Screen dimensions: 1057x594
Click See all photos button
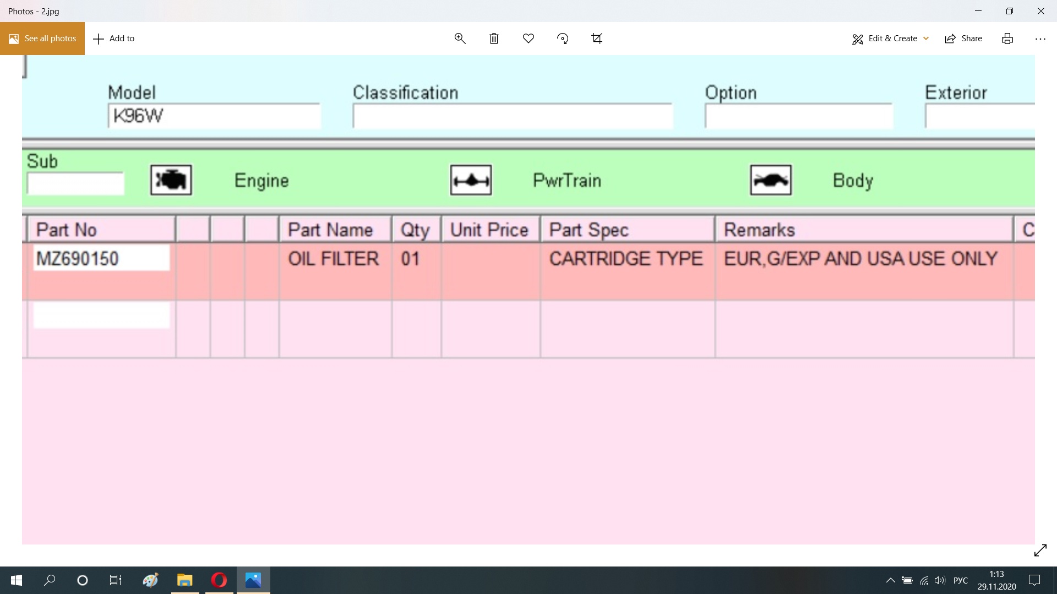coord(42,38)
